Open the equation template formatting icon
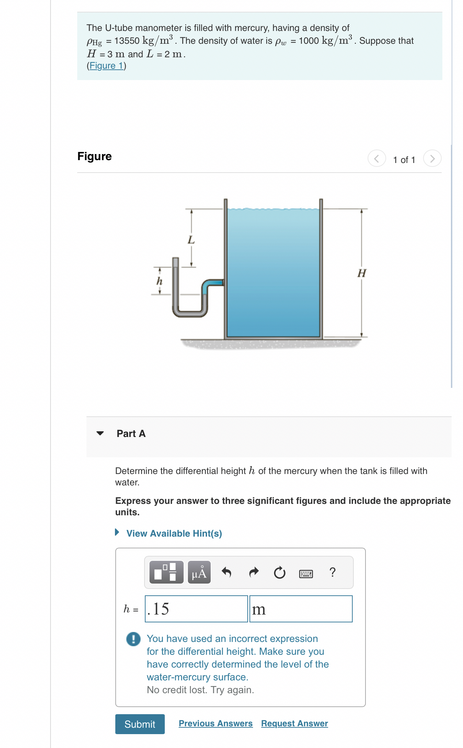 click(166, 572)
